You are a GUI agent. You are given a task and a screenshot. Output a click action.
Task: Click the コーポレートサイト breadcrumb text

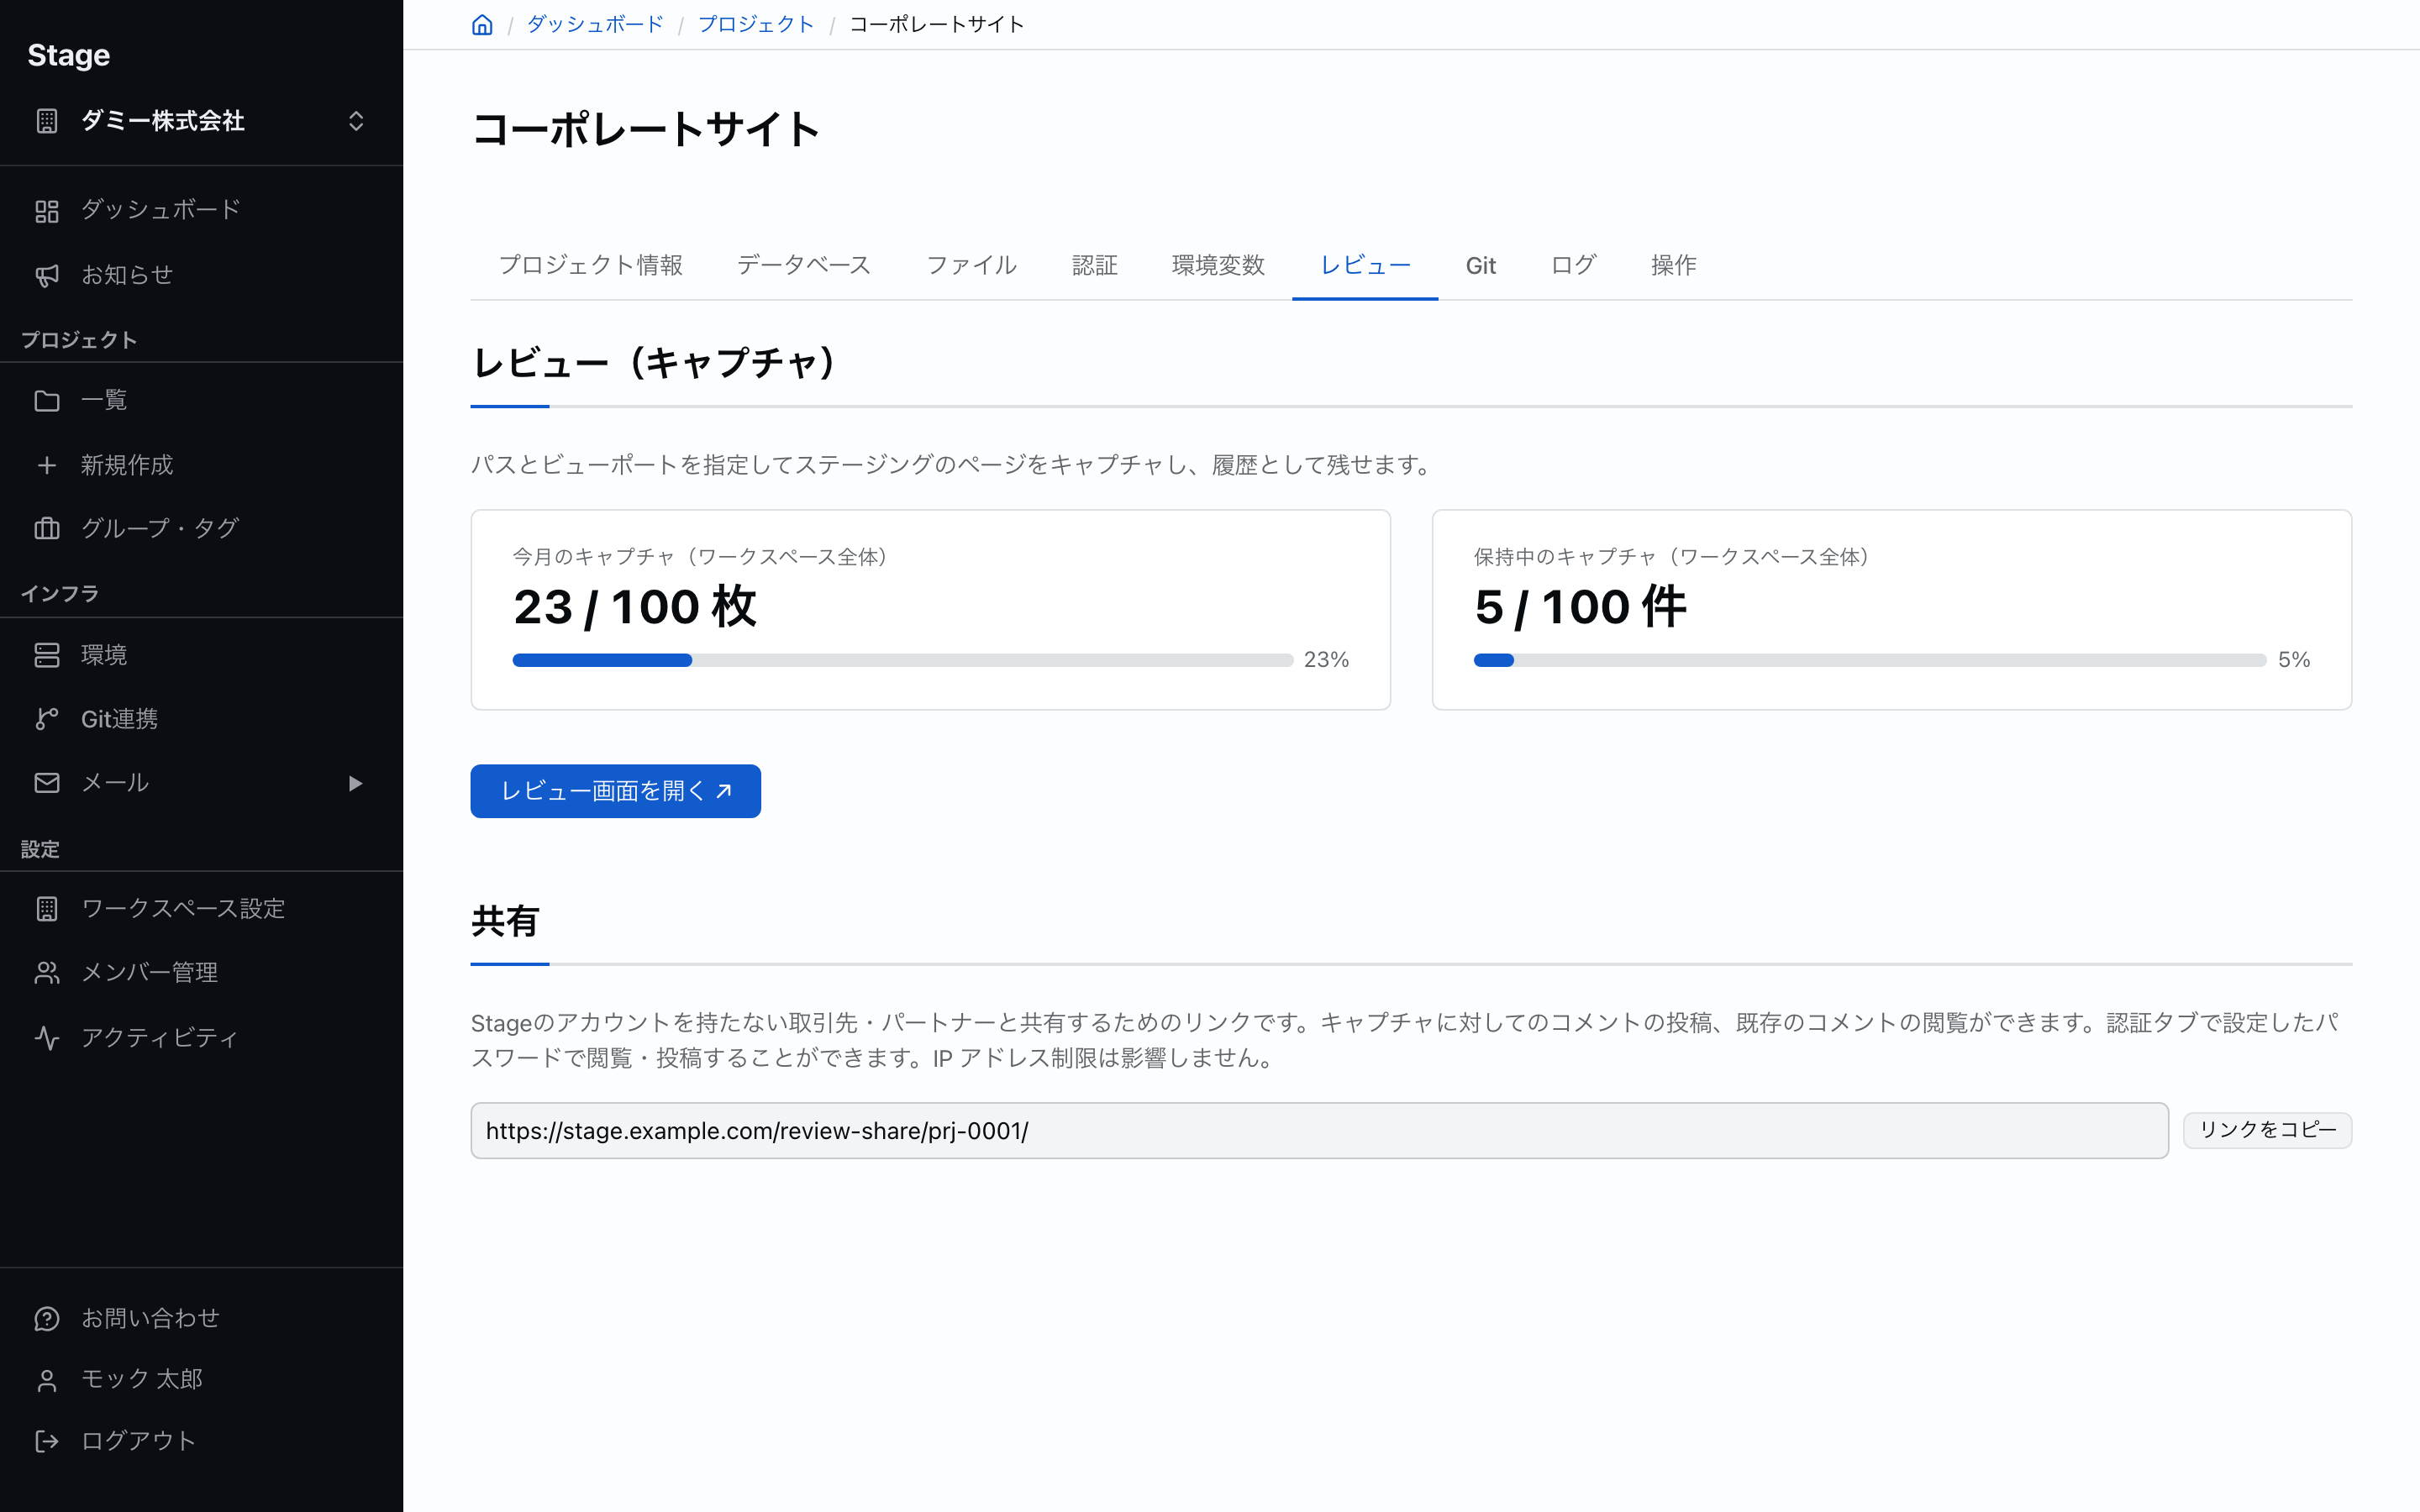pos(937,24)
